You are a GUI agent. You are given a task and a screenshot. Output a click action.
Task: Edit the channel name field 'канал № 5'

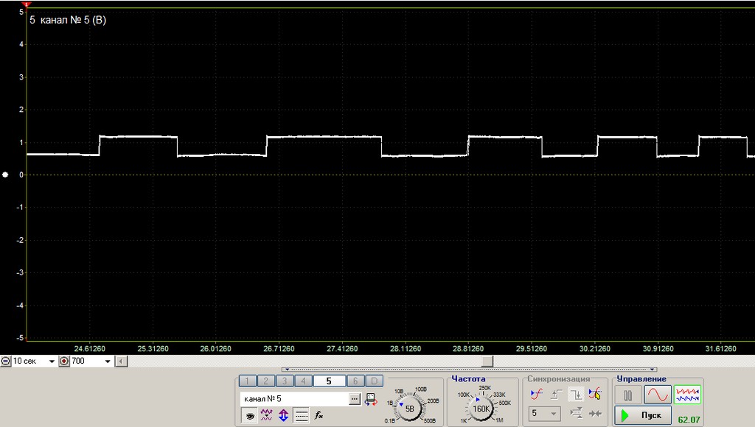(294, 398)
